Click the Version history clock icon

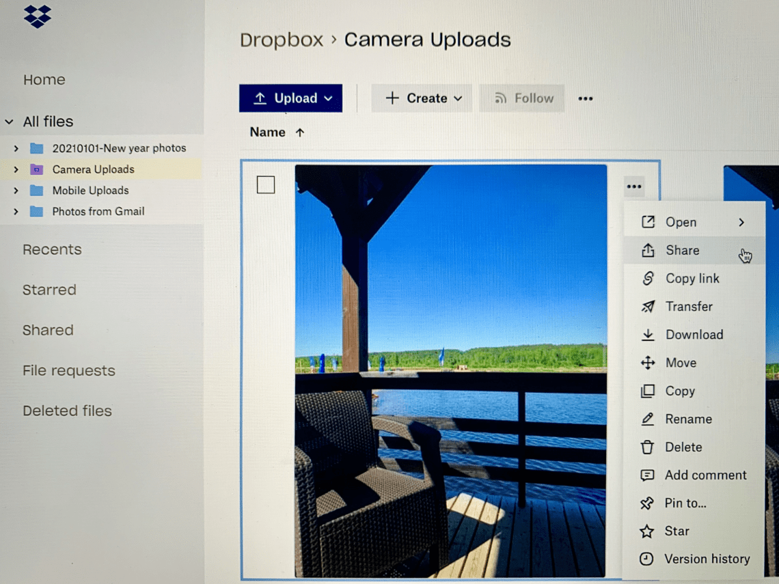pyautogui.click(x=646, y=559)
